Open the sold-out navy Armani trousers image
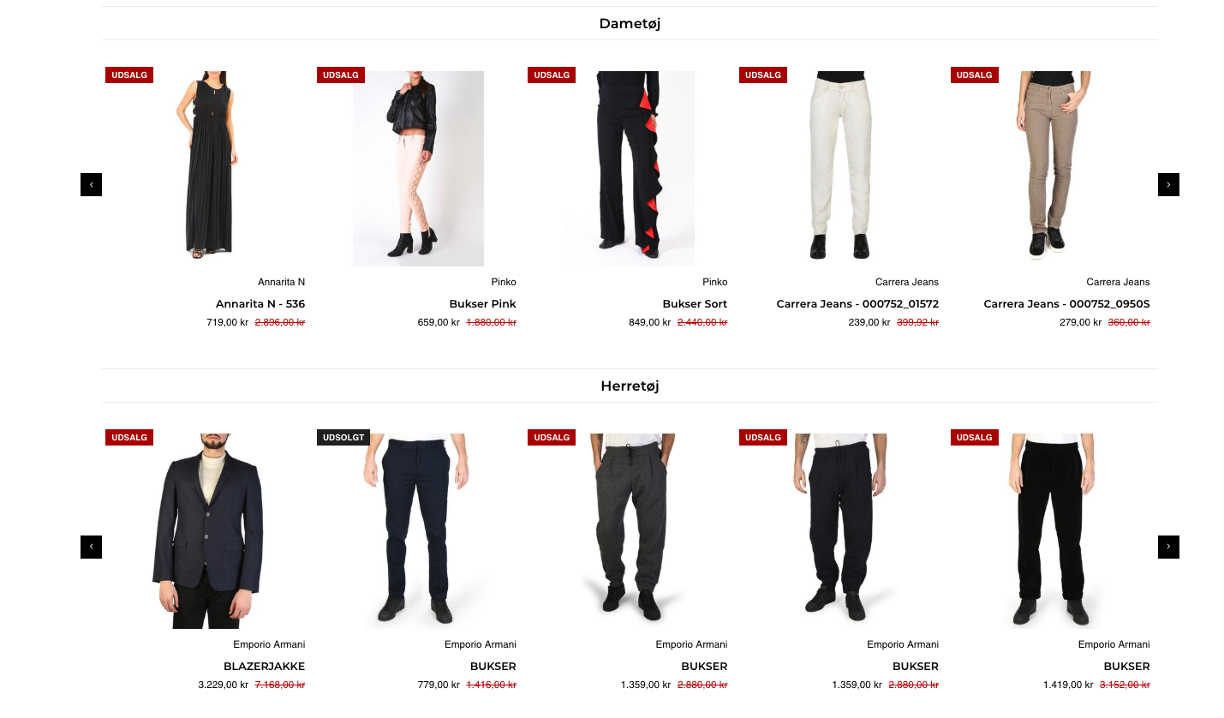This screenshot has width=1224, height=718. (x=418, y=530)
